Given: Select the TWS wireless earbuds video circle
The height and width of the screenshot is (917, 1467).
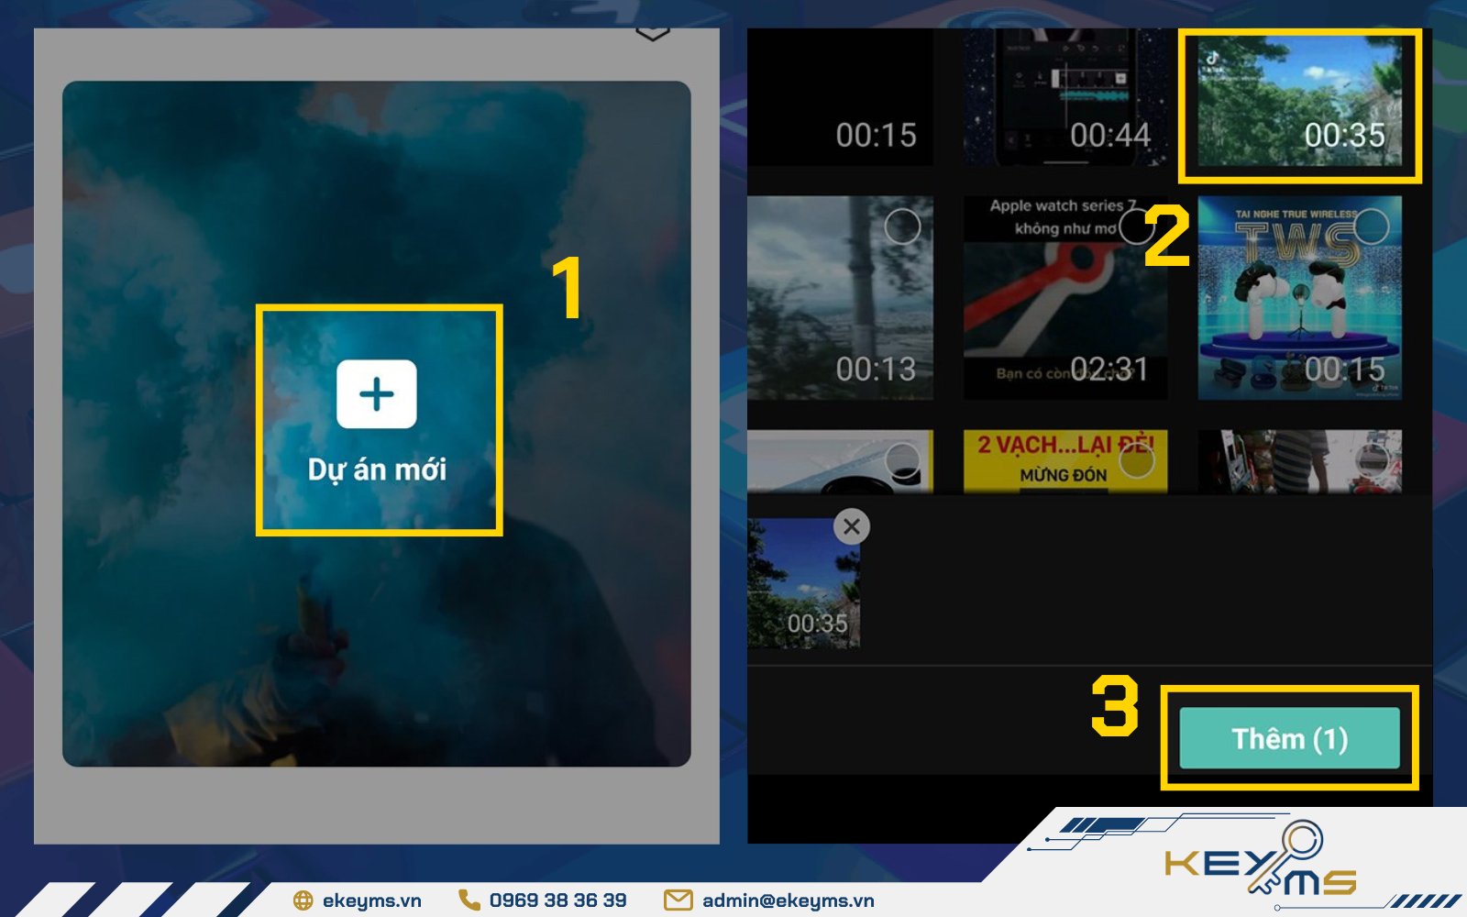Looking at the screenshot, I should click(1372, 226).
